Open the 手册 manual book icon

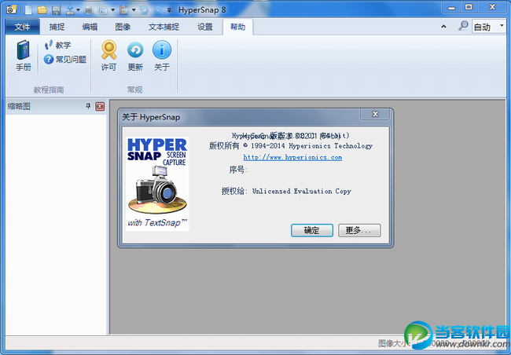[24, 55]
